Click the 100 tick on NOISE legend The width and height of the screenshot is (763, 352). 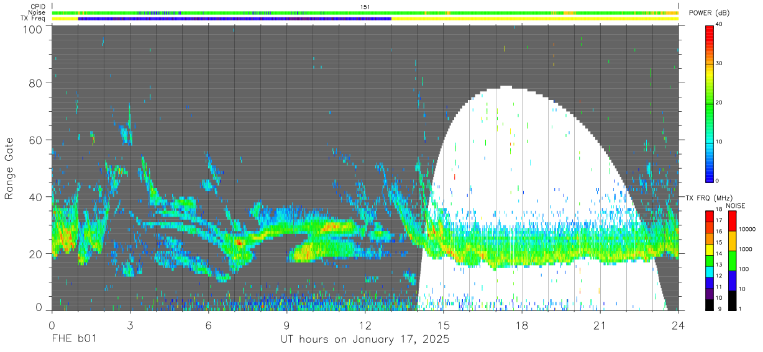(744, 269)
